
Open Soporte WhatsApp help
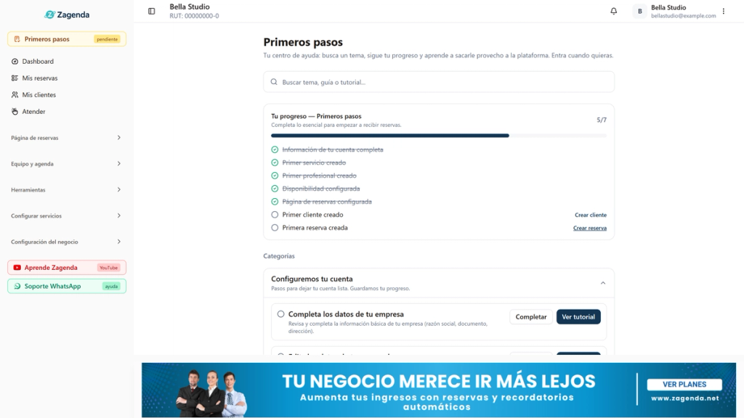tap(67, 286)
